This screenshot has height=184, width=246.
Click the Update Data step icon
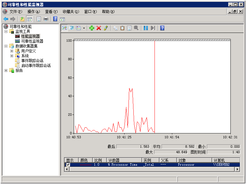pos(153,28)
